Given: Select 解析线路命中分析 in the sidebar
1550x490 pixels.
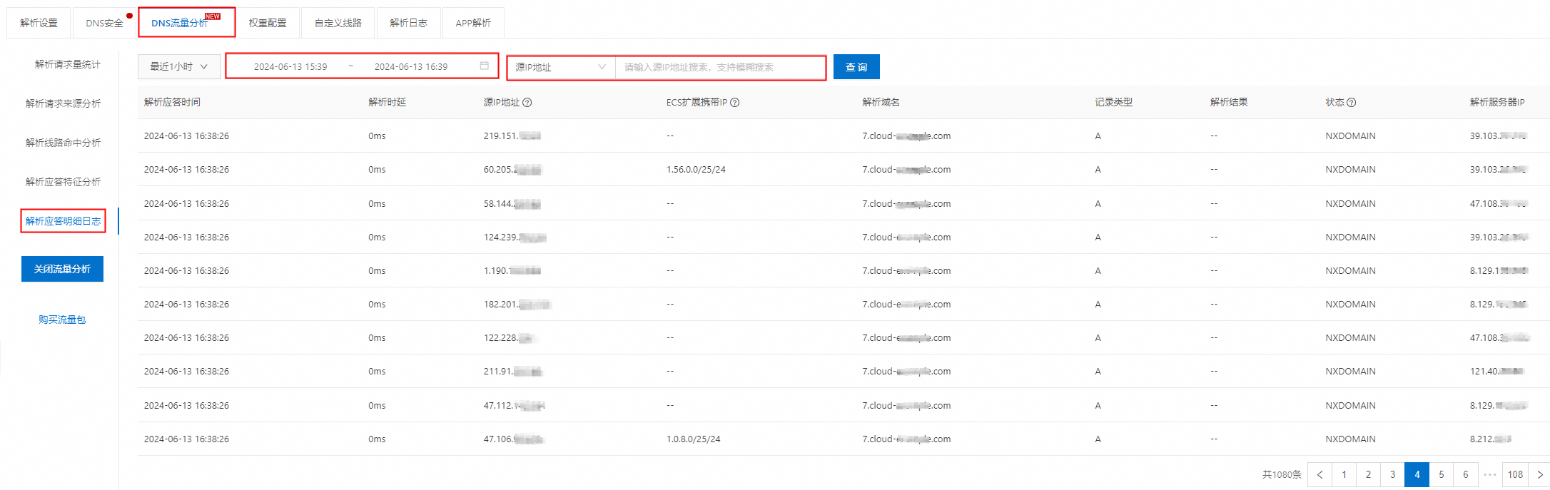Looking at the screenshot, I should pos(63,143).
